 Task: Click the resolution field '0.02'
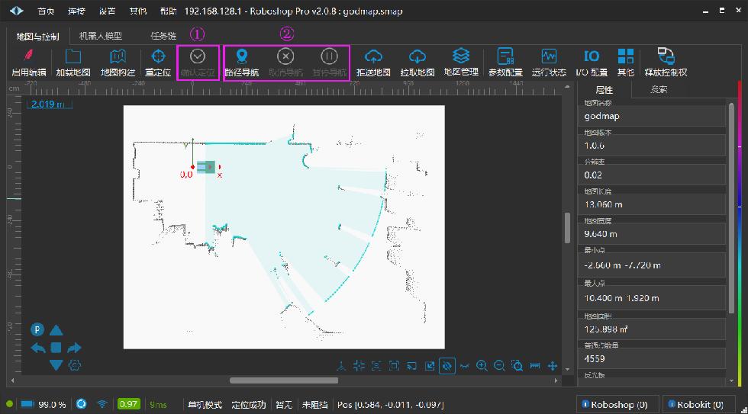click(x=653, y=175)
